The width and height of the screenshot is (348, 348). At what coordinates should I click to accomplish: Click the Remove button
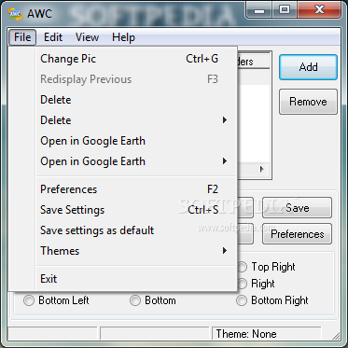tap(308, 102)
